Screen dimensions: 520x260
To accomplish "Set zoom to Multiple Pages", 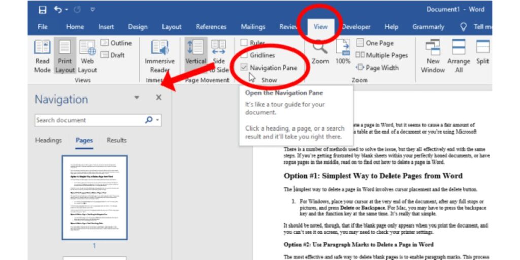I will coord(382,55).
